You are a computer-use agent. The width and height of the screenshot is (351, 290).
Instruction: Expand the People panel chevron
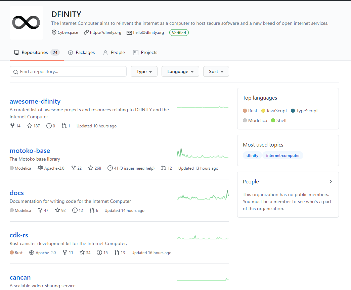tap(331, 181)
